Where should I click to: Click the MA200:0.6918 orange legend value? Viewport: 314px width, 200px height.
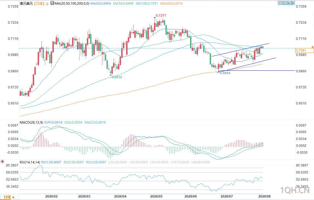tap(171, 3)
